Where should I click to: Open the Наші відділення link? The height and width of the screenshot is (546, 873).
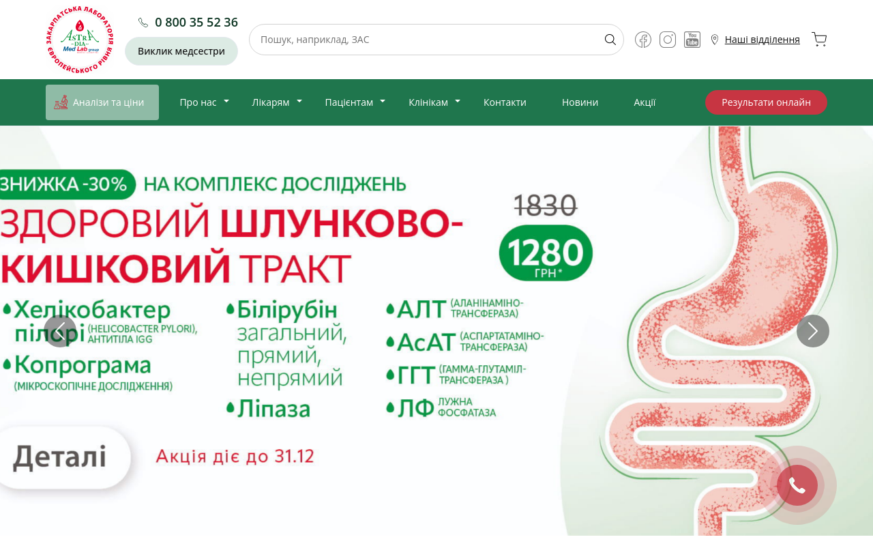coord(763,40)
